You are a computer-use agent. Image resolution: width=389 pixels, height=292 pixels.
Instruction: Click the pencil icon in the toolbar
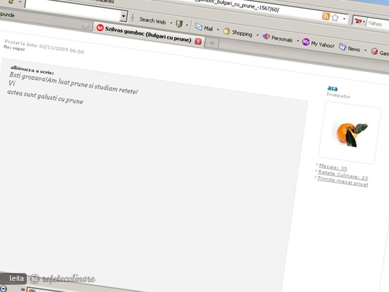(x=11, y=1)
